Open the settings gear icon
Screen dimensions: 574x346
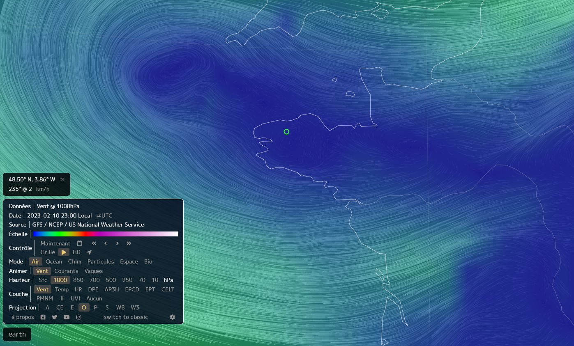[172, 317]
